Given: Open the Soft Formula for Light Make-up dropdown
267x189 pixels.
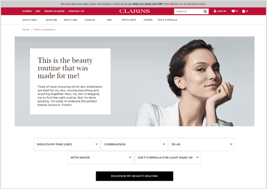Looking at the screenshot, I should 168,157.
